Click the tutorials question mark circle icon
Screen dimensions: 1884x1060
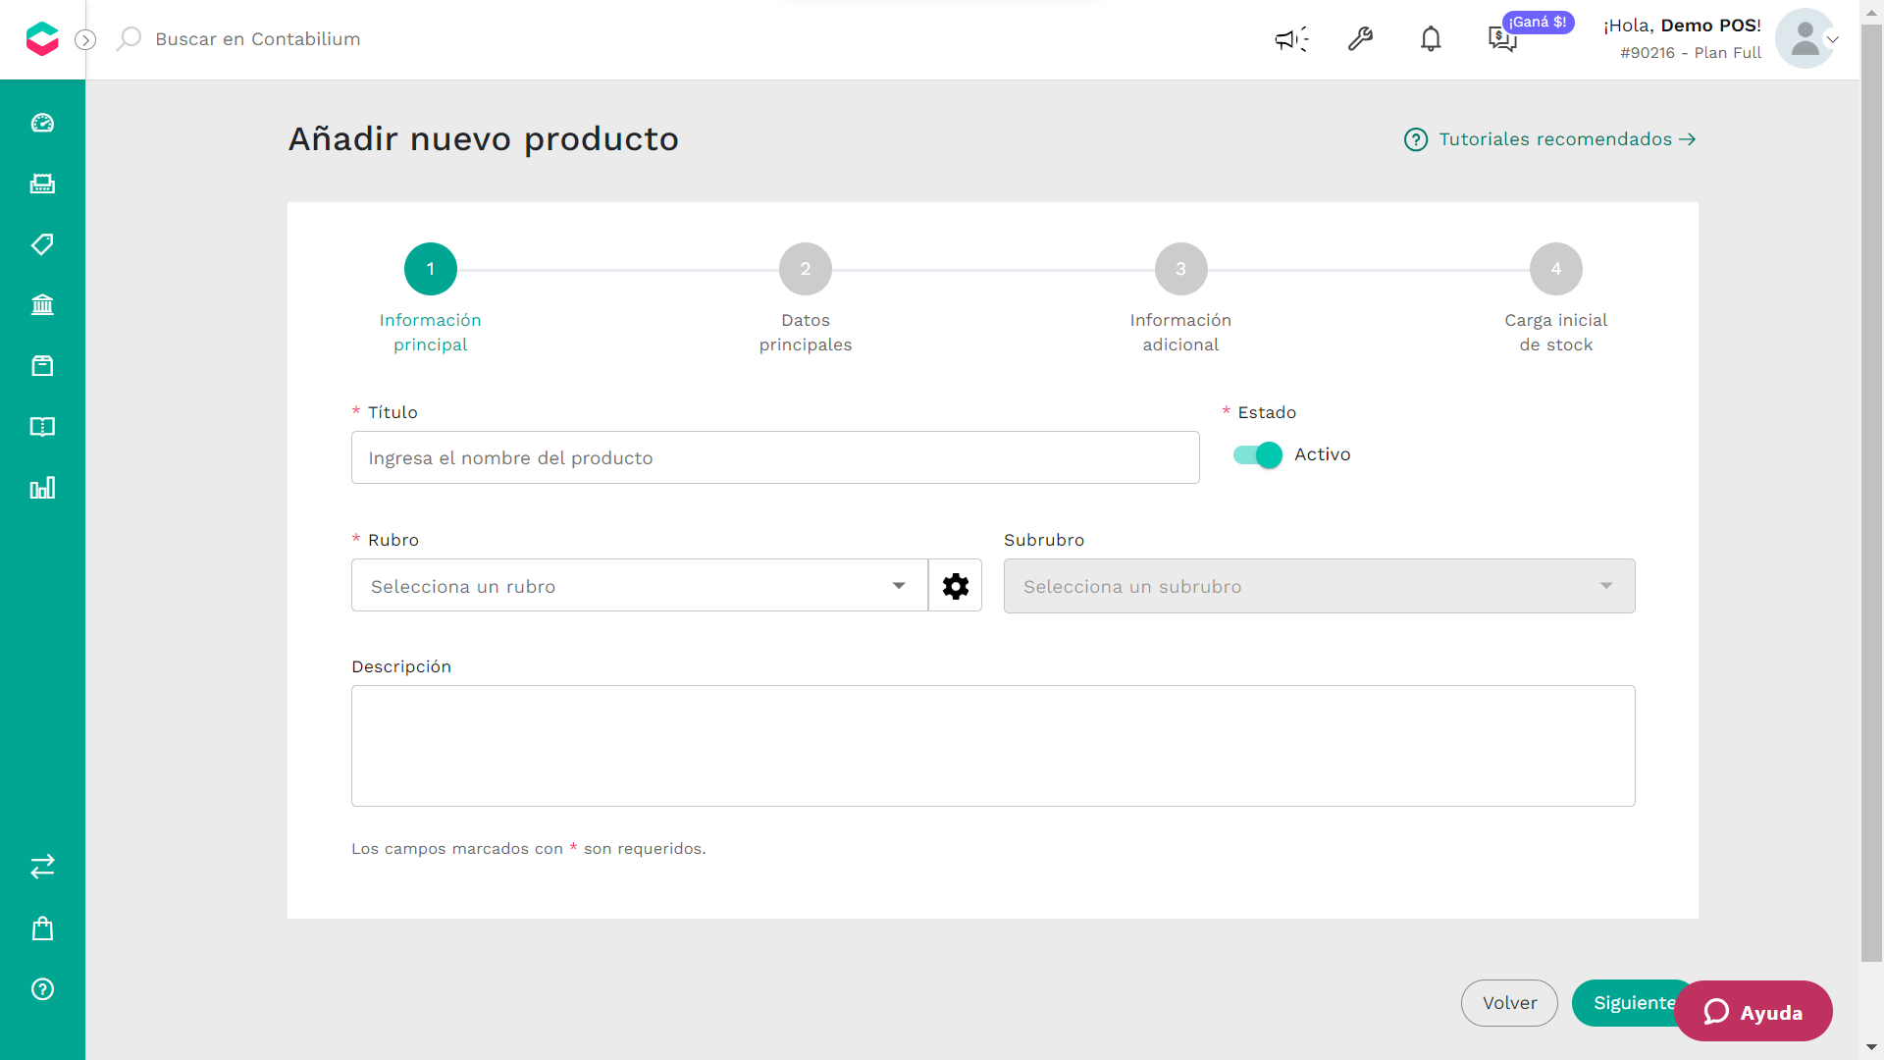(1416, 139)
